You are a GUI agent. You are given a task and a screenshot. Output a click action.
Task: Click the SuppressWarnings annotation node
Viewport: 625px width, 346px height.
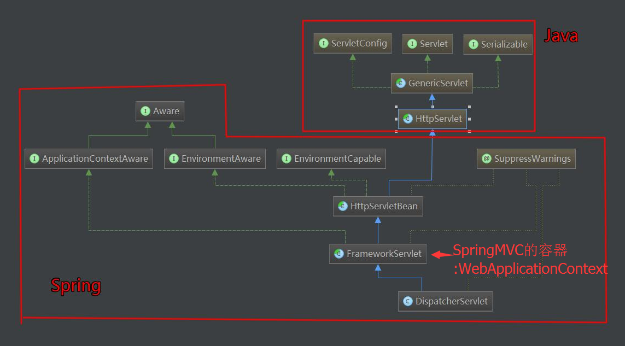coord(526,159)
